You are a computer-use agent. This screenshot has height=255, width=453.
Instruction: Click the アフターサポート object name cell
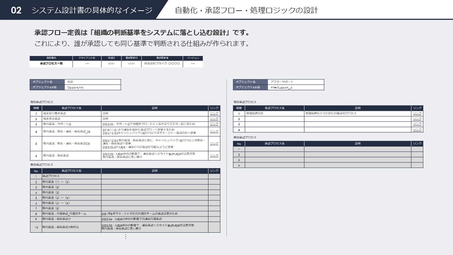[296, 82]
